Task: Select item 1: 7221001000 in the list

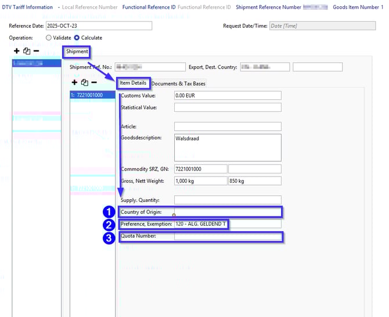Action: click(90, 95)
